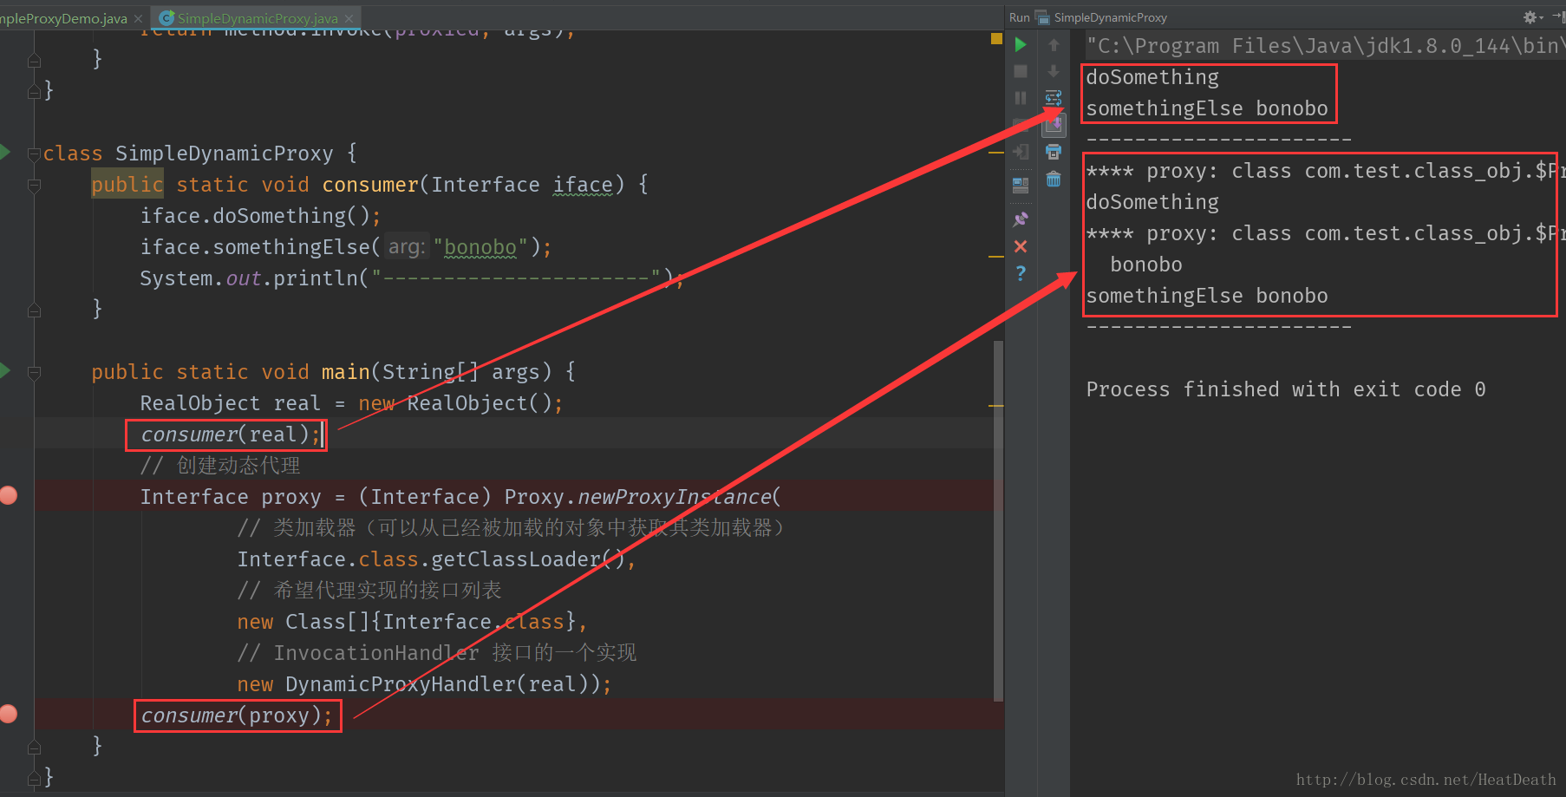1566x797 pixels.
Task: Remove breakpoint on consumer(proxy) line
Action: [x=9, y=714]
